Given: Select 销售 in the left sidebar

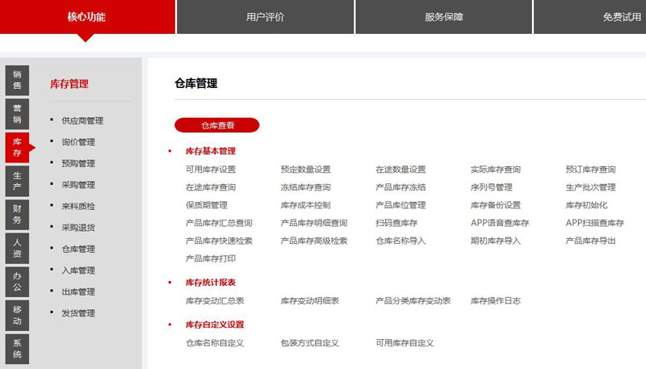Looking at the screenshot, I should (x=17, y=80).
